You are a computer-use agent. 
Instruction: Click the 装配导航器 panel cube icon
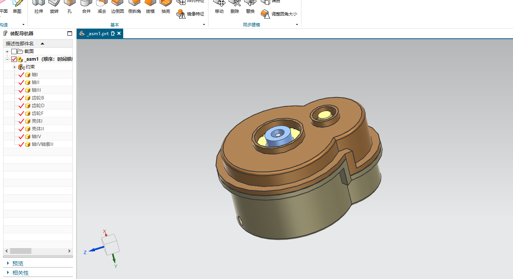(5, 33)
